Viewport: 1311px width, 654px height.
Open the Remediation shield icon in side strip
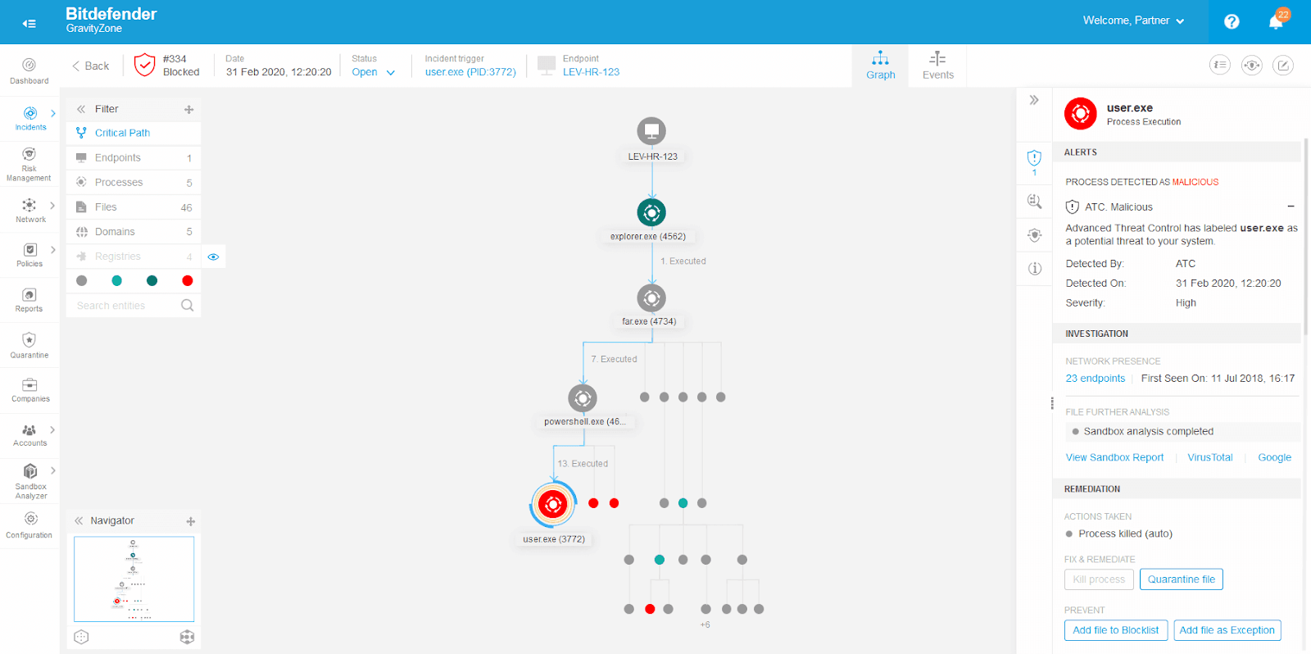[x=1034, y=235]
